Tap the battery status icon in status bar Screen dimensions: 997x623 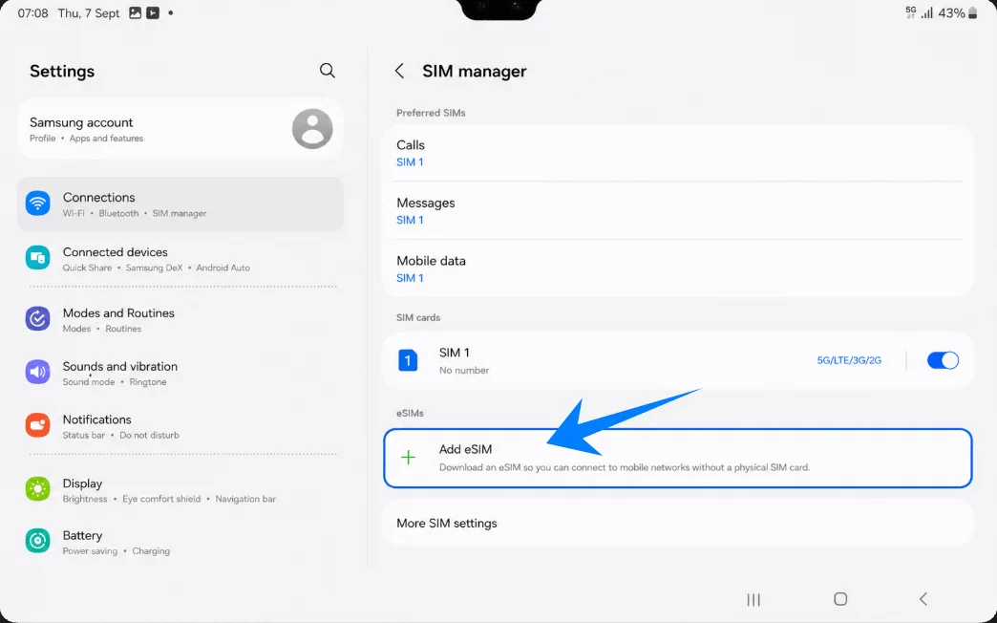[x=973, y=13]
